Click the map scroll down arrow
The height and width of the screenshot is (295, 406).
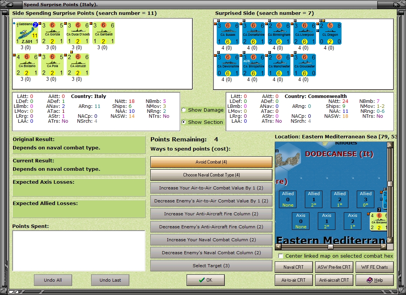click(x=390, y=240)
